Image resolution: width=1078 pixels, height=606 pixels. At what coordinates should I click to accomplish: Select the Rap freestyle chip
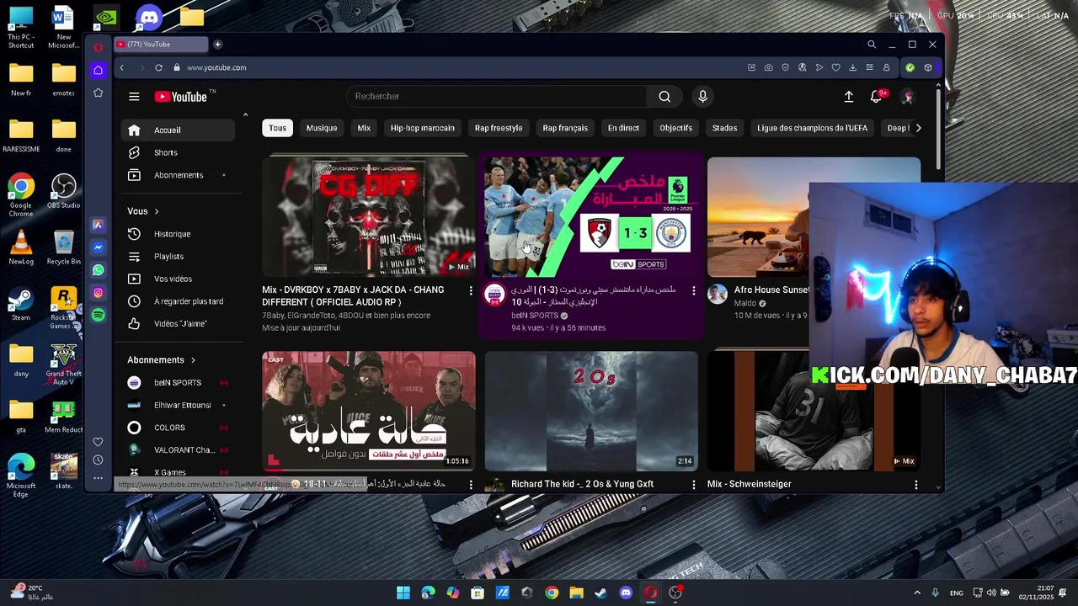pos(499,128)
